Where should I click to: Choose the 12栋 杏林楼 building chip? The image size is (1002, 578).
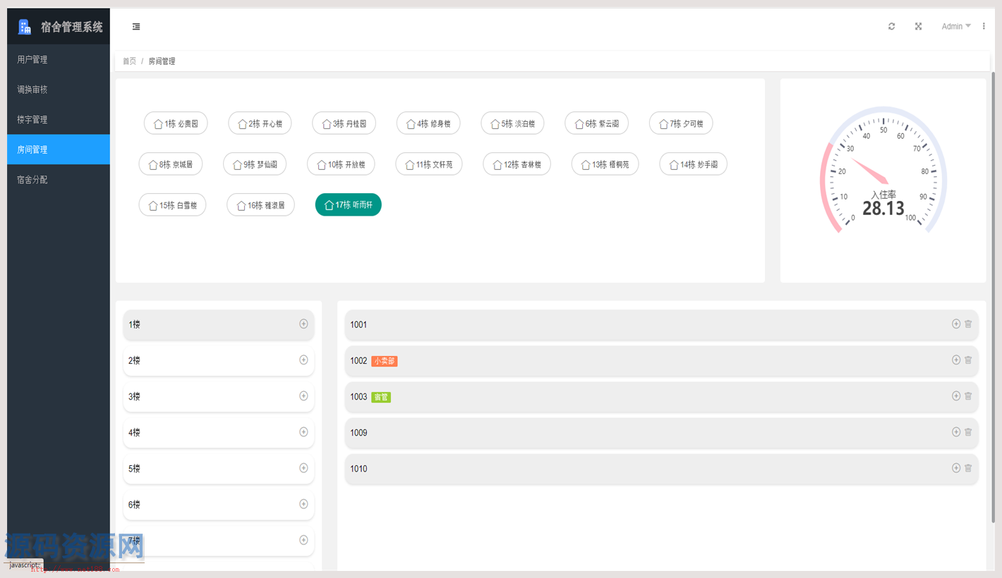[517, 164]
